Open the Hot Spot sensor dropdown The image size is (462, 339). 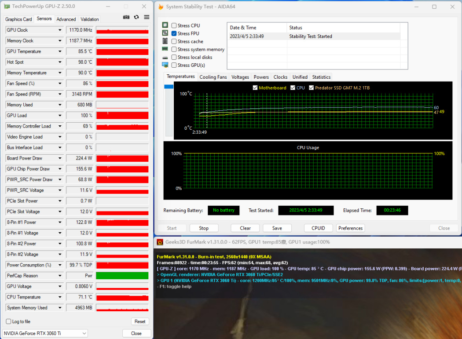point(60,62)
